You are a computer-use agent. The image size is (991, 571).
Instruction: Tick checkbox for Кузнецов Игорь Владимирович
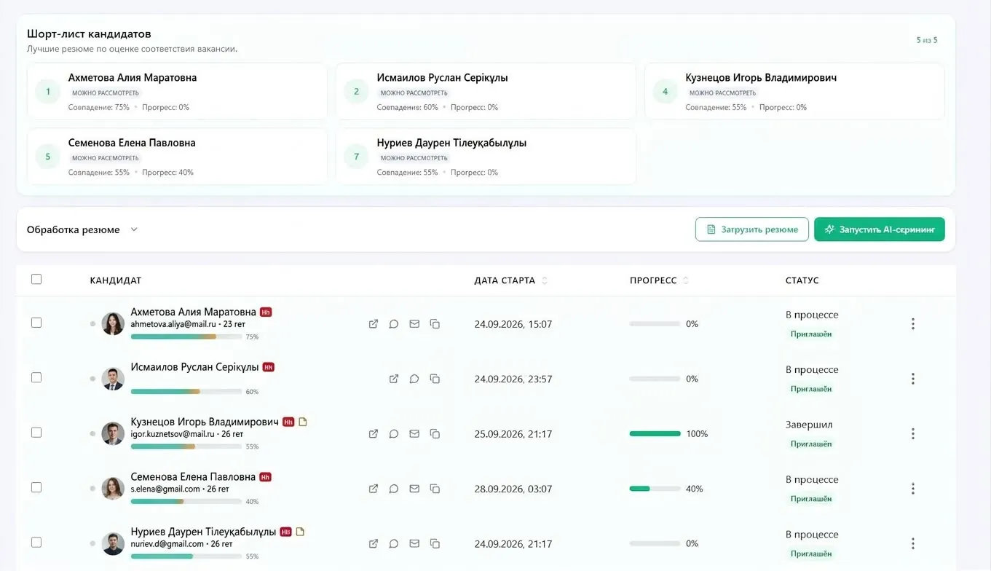(36, 433)
